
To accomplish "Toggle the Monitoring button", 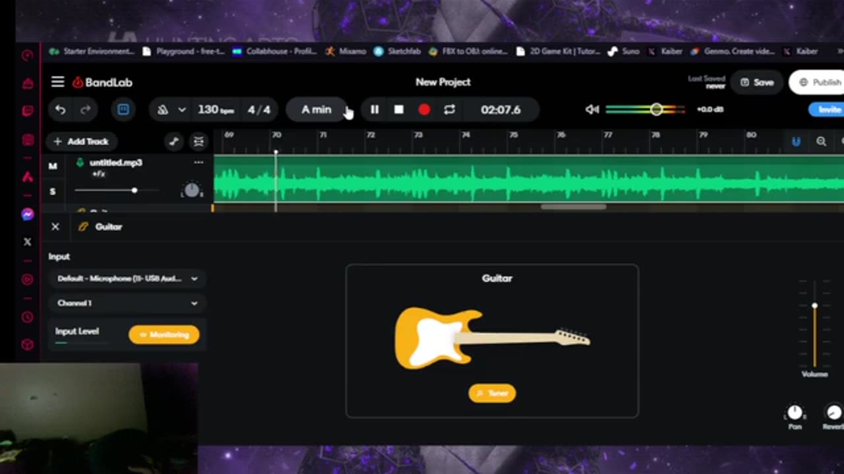I will click(x=164, y=334).
